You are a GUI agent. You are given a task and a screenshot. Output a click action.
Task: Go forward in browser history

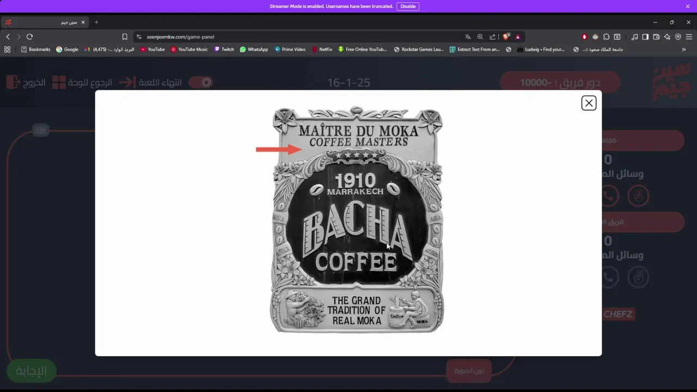pos(19,36)
